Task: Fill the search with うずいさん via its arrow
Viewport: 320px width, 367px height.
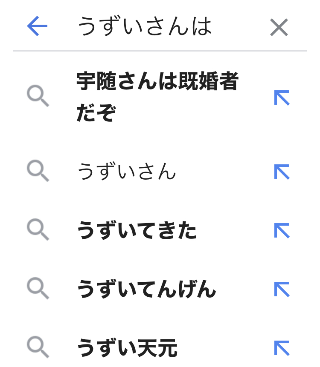Action: (282, 172)
